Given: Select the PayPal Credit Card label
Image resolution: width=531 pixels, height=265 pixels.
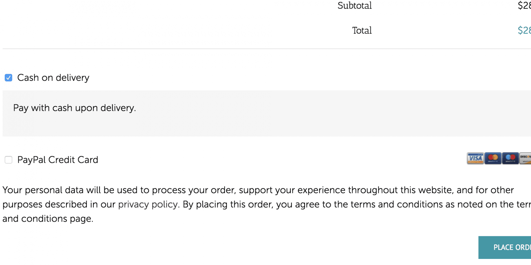Looking at the screenshot, I should tap(58, 160).
